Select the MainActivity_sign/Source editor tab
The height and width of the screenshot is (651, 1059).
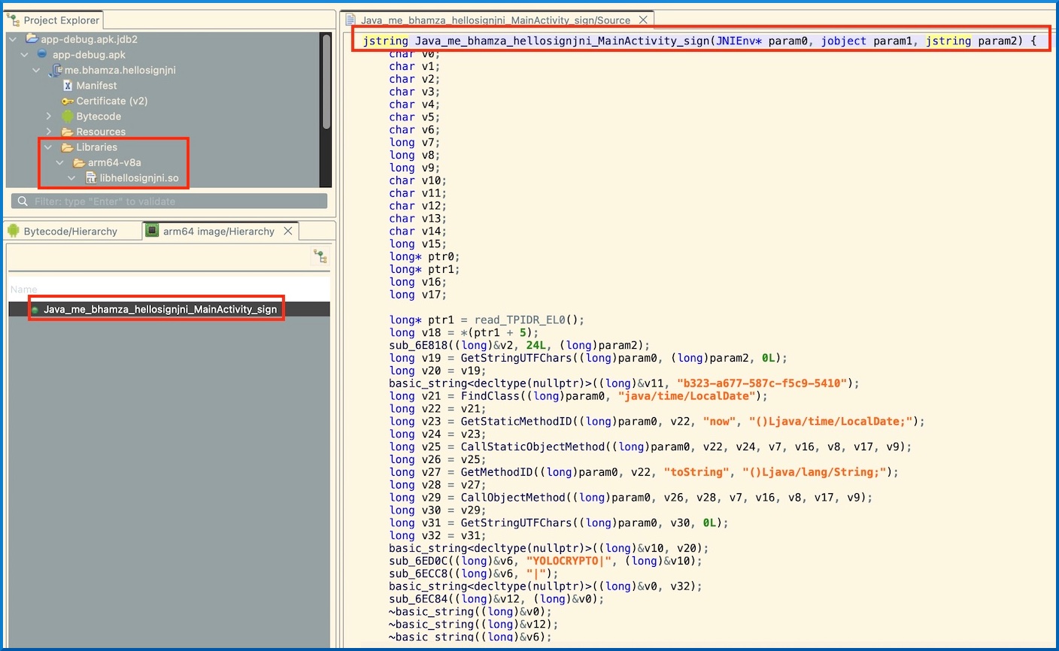click(x=495, y=20)
